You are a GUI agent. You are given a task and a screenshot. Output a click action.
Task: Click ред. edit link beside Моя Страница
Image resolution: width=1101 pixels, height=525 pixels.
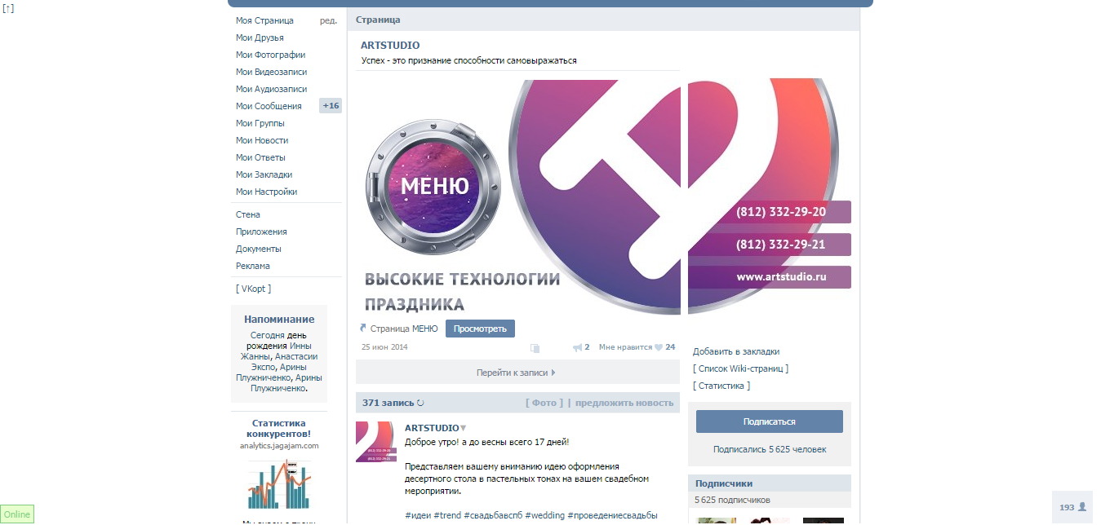(328, 20)
